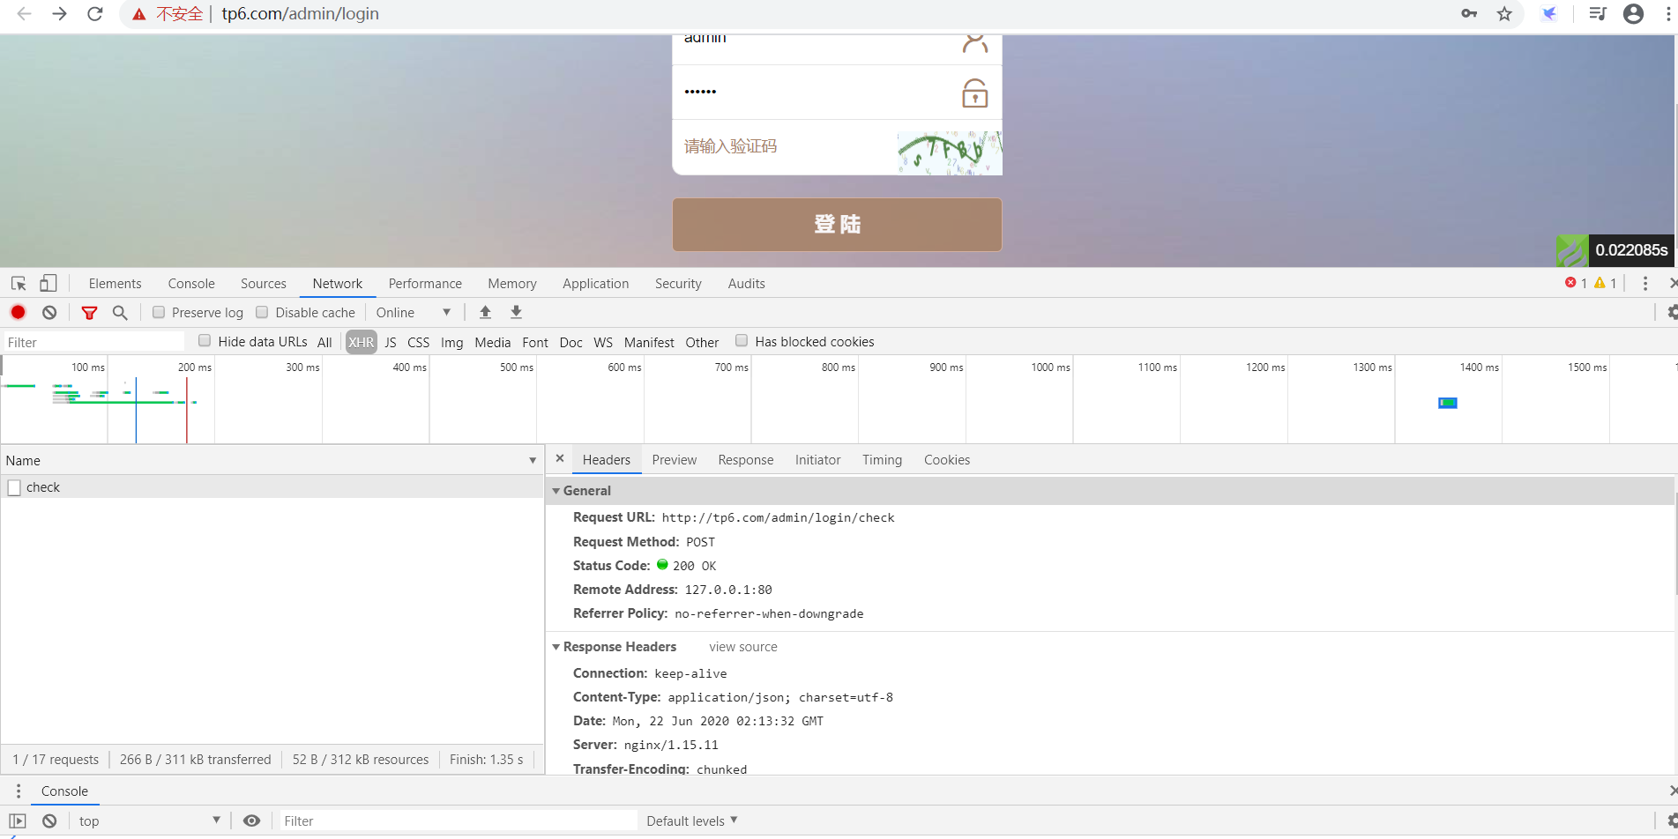This screenshot has width=1678, height=839.
Task: Bookmark this page with the star icon
Action: (1504, 14)
